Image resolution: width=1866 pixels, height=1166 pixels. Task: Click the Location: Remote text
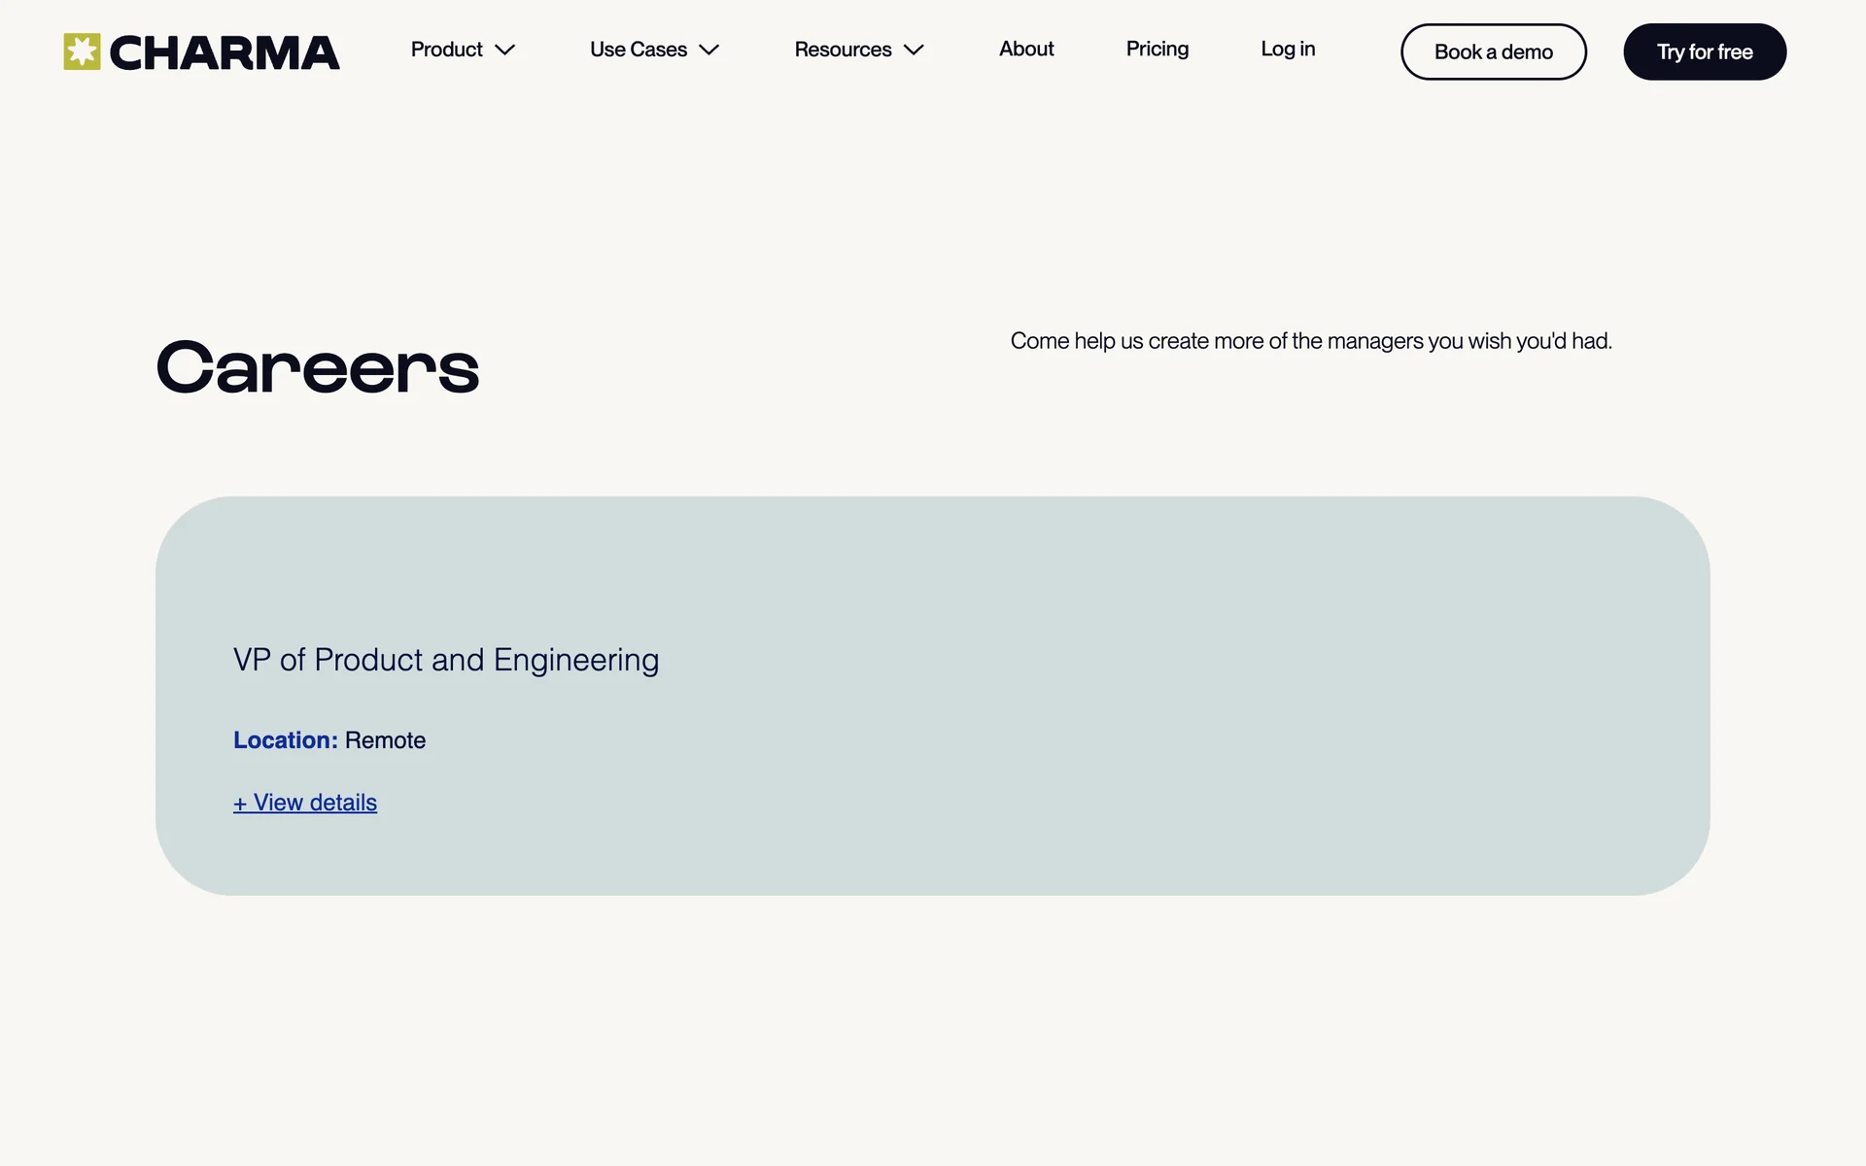point(329,740)
